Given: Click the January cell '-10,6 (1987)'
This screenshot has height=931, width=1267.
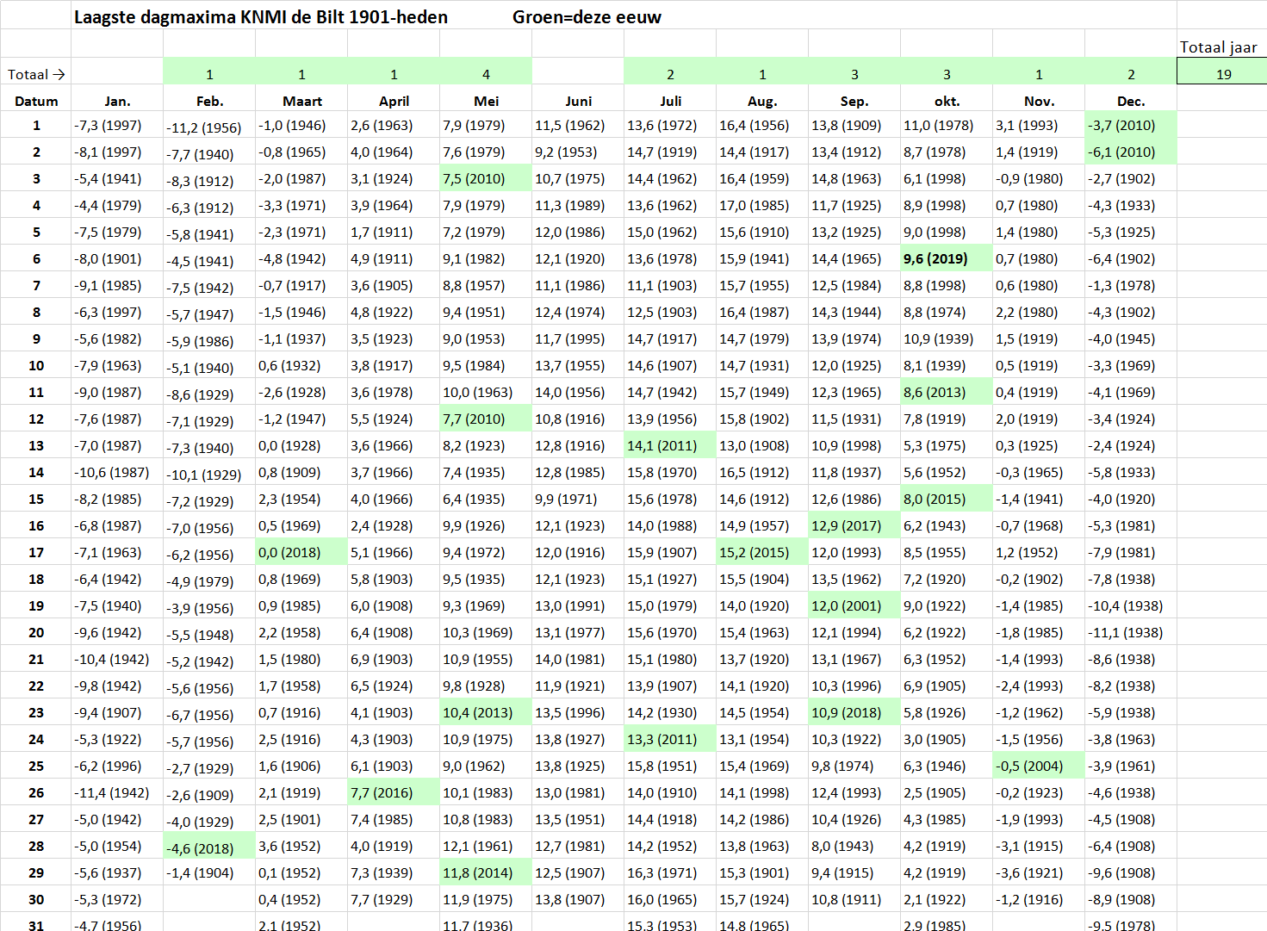Looking at the screenshot, I should click(117, 472).
